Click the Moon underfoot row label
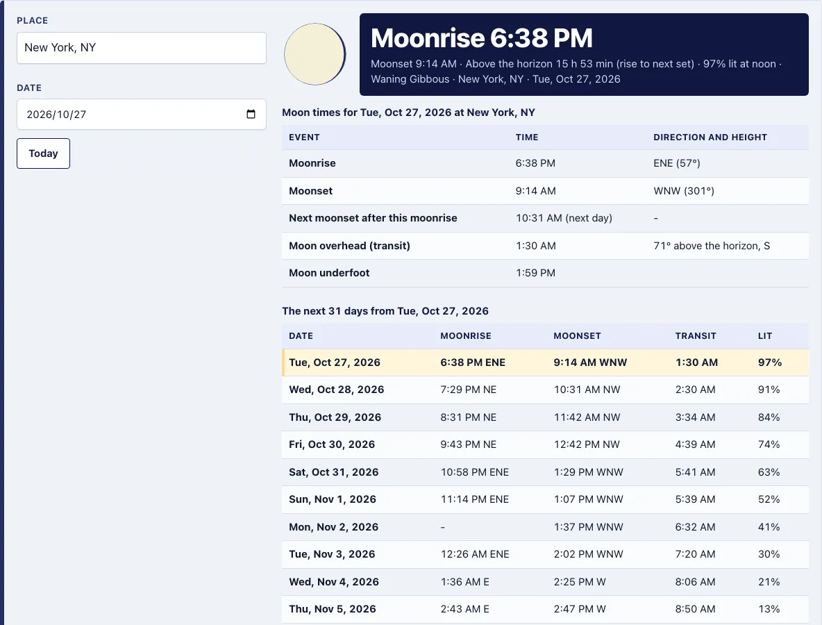The height and width of the screenshot is (625, 822). [328, 273]
